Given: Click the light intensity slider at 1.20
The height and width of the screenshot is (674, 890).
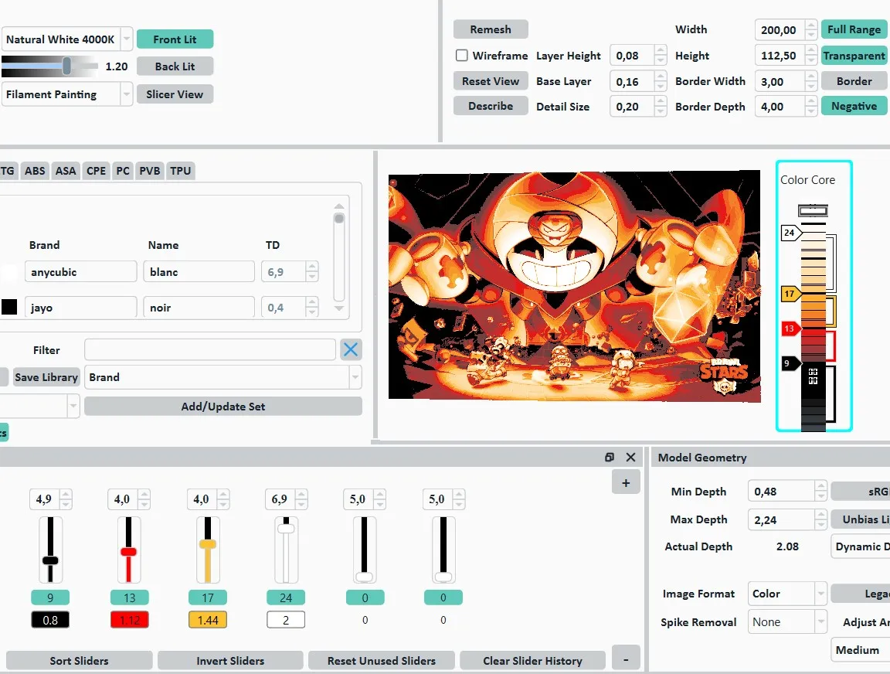Looking at the screenshot, I should tap(67, 66).
